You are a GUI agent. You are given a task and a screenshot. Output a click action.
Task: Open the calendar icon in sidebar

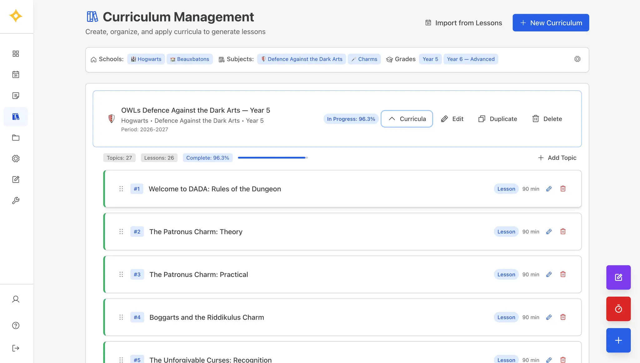coord(16,75)
